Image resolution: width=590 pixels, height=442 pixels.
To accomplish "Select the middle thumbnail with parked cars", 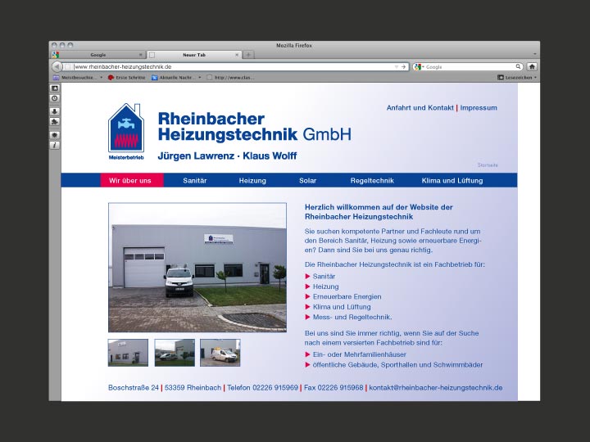I will [x=175, y=353].
